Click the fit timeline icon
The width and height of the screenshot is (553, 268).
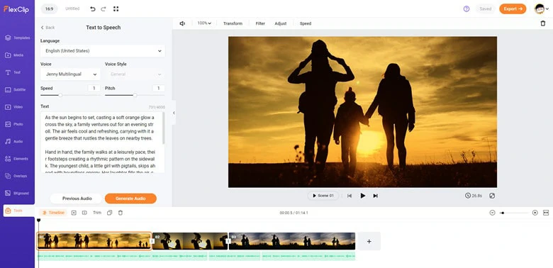pyautogui.click(x=546, y=213)
